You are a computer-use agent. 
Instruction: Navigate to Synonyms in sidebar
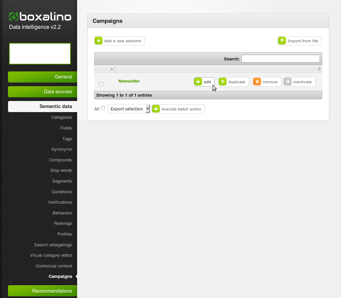click(x=61, y=149)
